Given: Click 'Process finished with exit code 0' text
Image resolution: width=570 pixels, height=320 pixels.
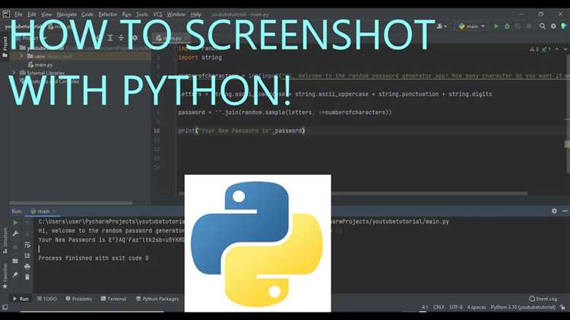Looking at the screenshot, I should coord(93,258).
